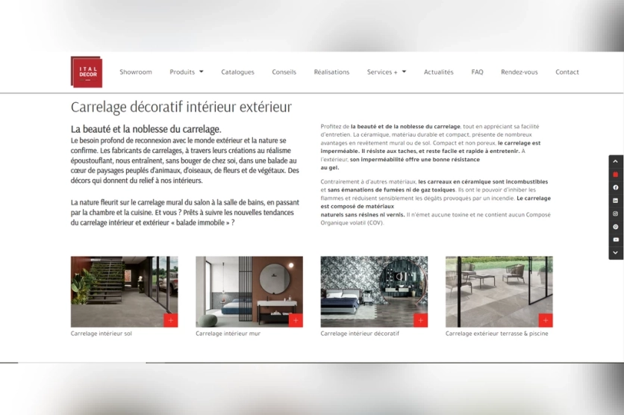Viewport: 624px width, 415px height.
Task: Open the Facebook icon in social sidebar
Action: 616,187
